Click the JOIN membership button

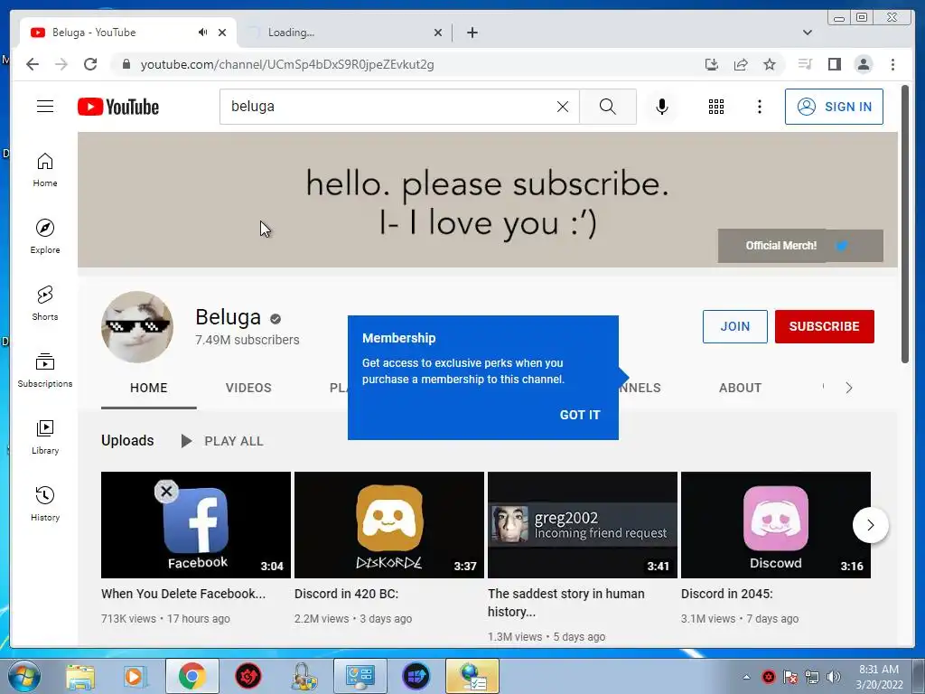click(734, 326)
